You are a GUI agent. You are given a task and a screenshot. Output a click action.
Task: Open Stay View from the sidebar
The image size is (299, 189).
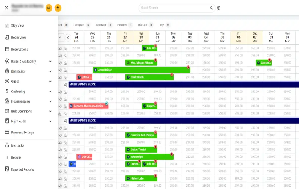(17, 26)
